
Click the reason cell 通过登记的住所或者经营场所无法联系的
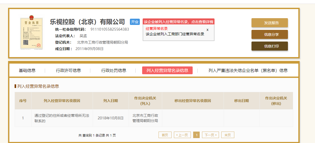click(x=62, y=118)
